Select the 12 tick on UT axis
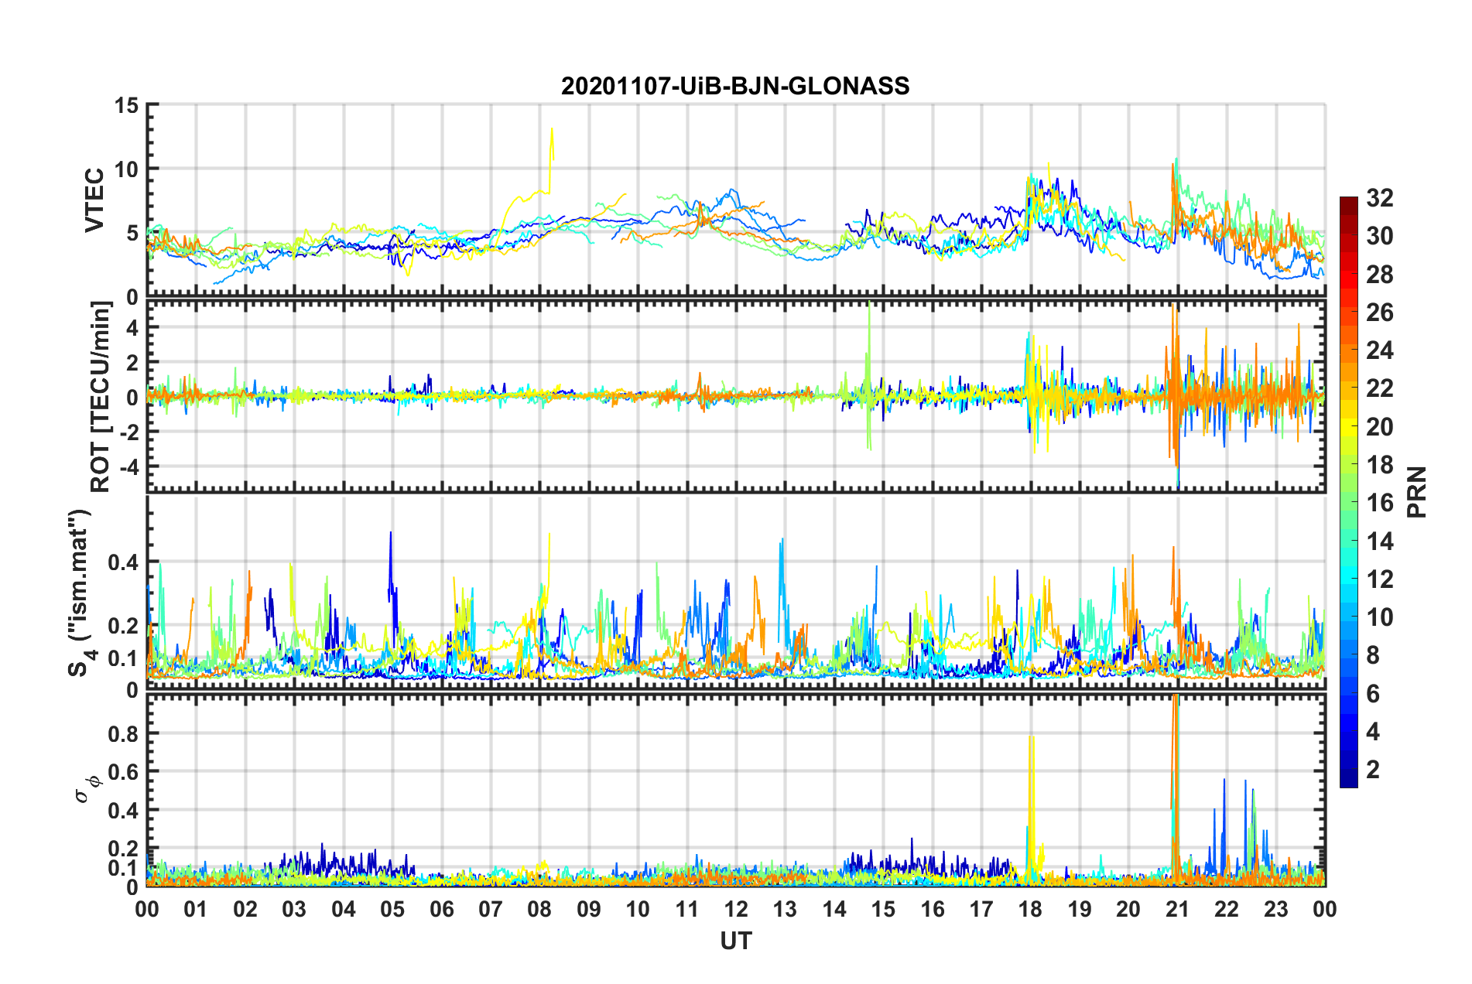The width and height of the screenshot is (1472, 984). tap(736, 909)
